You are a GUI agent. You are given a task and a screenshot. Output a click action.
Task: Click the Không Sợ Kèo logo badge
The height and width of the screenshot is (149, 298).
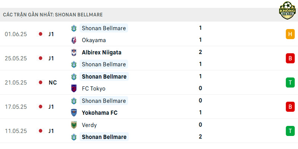coord(287,10)
